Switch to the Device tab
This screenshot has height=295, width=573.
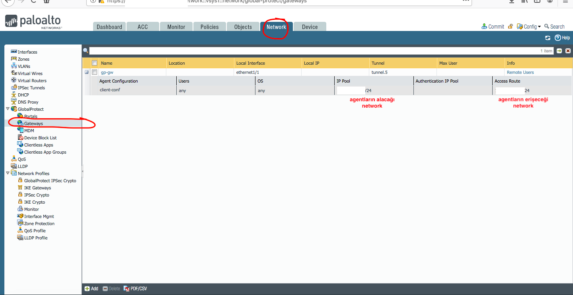point(310,27)
